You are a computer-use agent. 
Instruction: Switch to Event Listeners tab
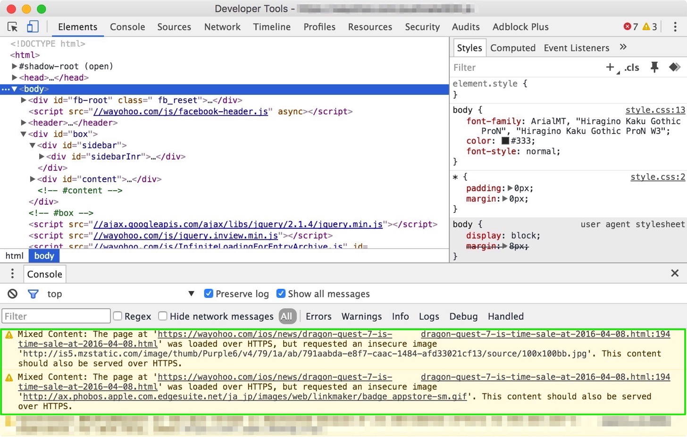(577, 48)
